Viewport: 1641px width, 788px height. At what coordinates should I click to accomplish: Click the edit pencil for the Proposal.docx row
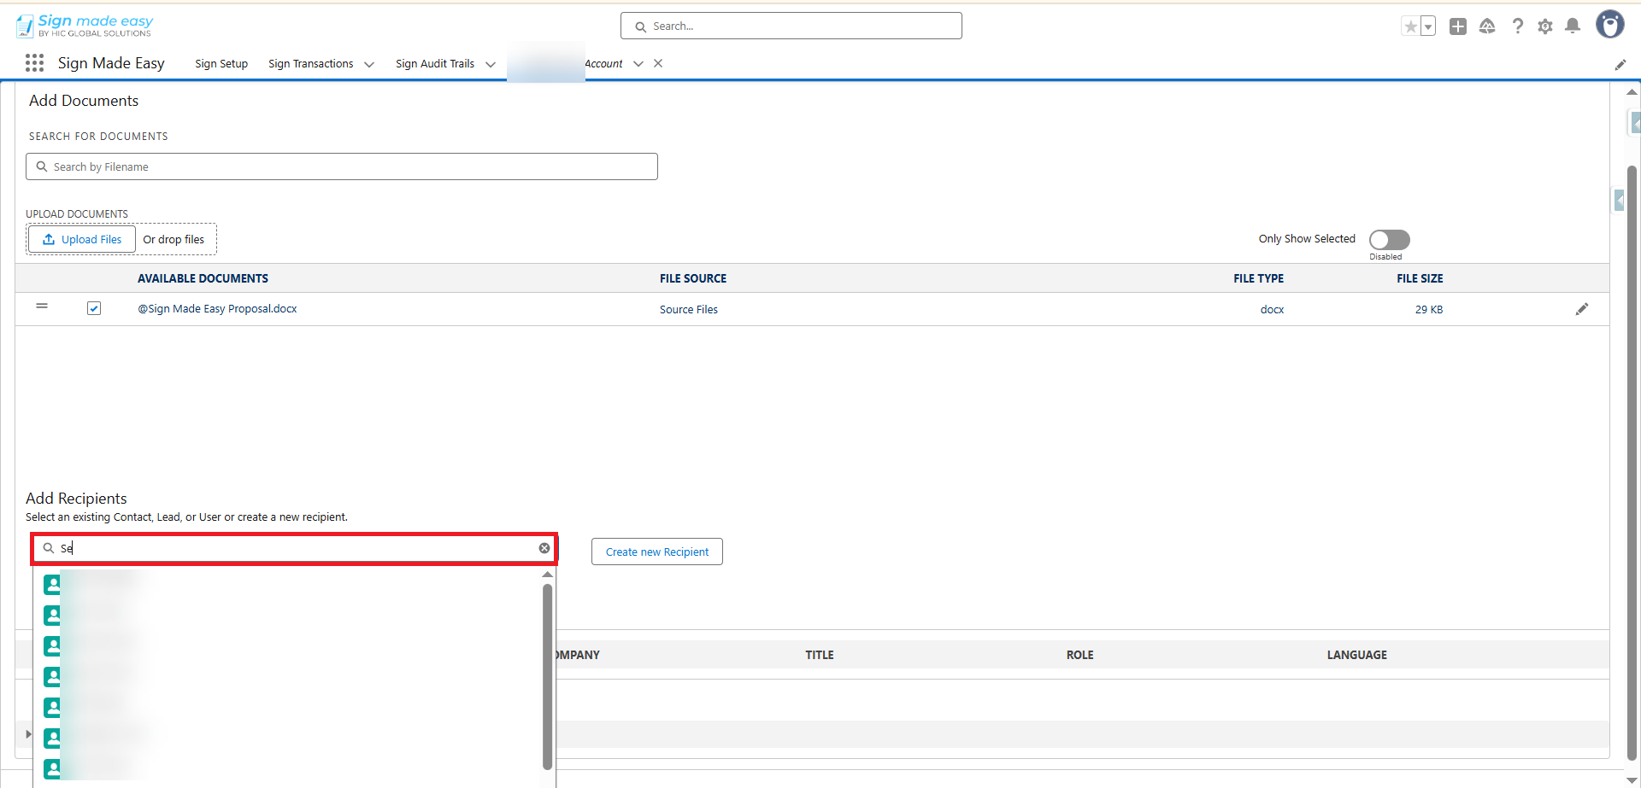(x=1582, y=309)
